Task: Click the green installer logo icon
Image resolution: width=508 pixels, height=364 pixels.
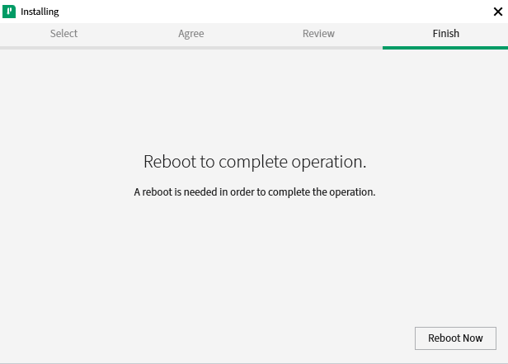Action: (11, 12)
